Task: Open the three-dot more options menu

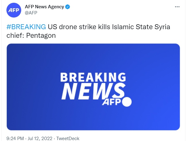Action: tap(177, 7)
